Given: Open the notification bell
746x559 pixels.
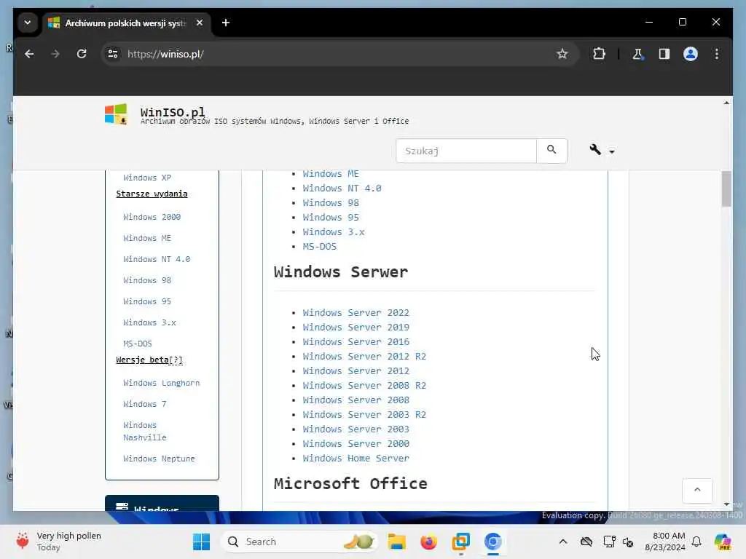Looking at the screenshot, I should click(696, 542).
